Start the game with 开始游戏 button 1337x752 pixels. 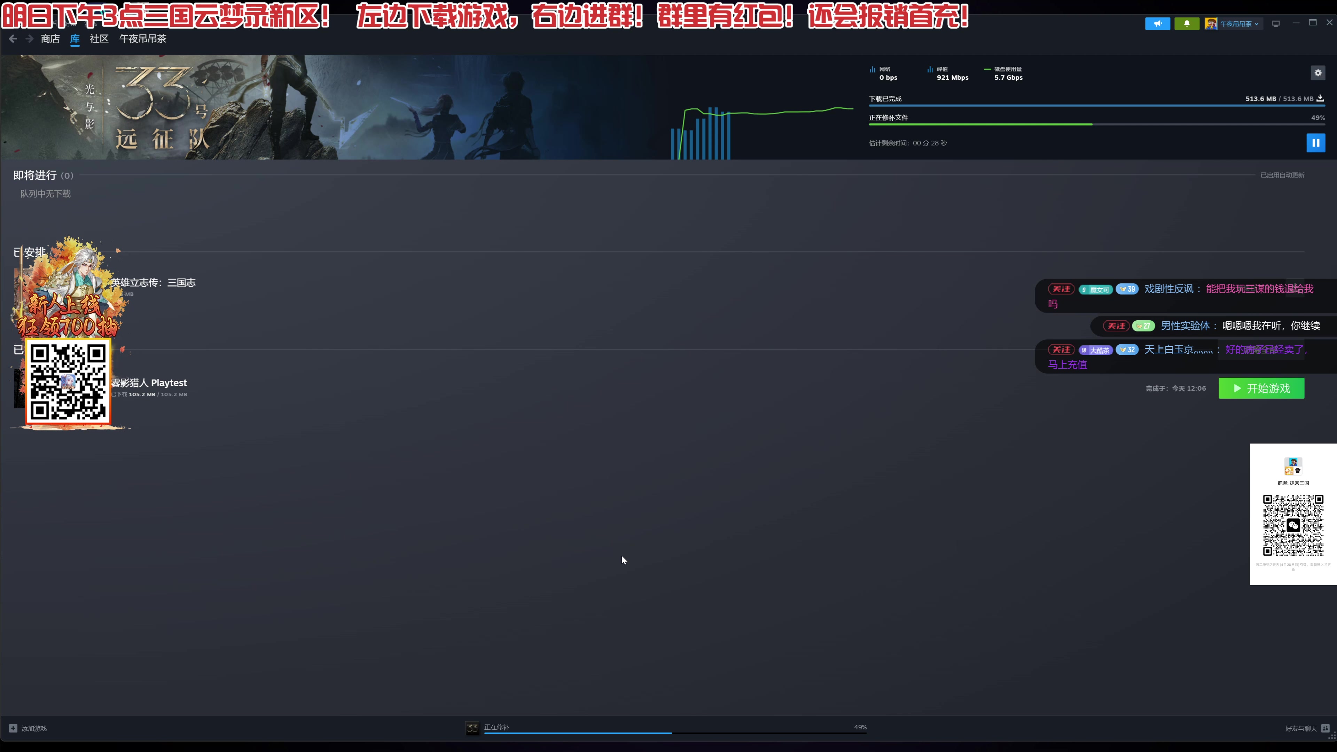[1261, 388]
